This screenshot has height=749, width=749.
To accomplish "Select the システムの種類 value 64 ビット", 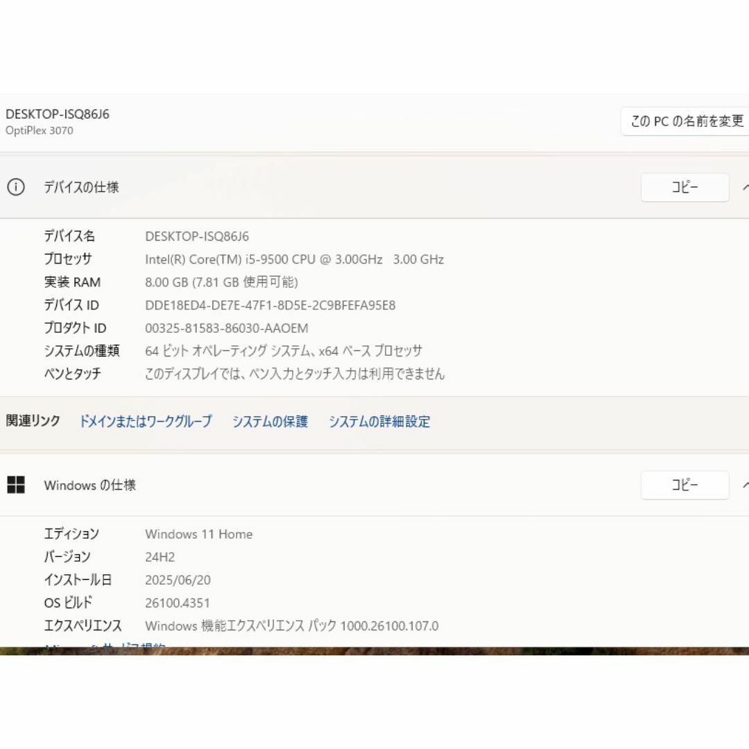I will pyautogui.click(x=284, y=351).
